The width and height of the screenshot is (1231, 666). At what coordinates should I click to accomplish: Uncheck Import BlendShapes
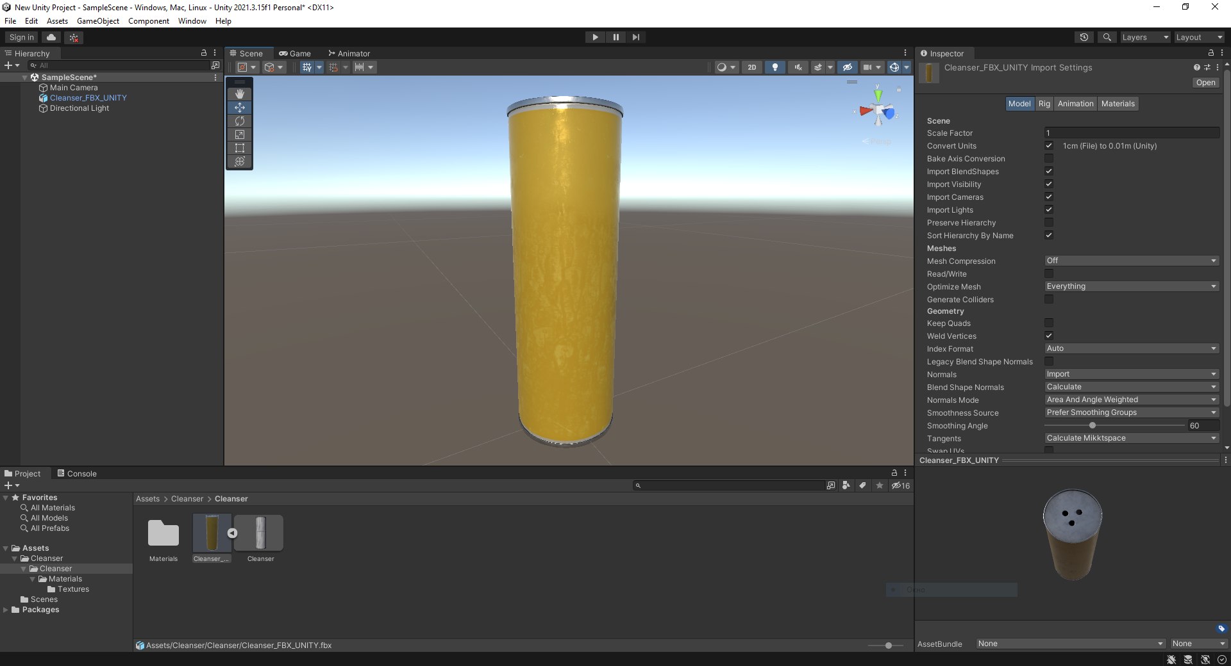(x=1049, y=172)
